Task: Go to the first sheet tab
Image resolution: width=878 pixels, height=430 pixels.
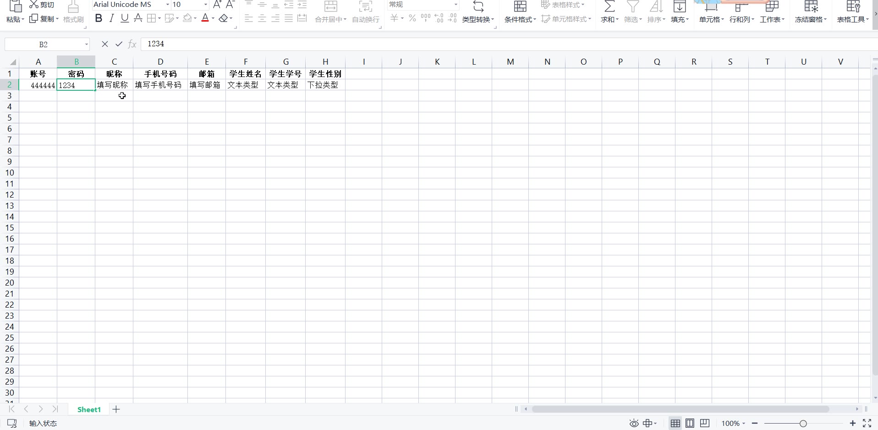Action: pos(11,409)
